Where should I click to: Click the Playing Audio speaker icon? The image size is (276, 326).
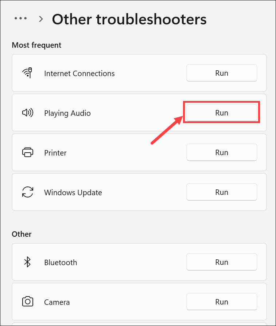pyautogui.click(x=27, y=113)
